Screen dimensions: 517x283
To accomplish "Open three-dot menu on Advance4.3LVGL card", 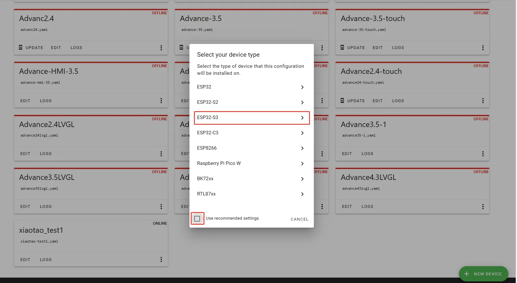I will [x=483, y=207].
